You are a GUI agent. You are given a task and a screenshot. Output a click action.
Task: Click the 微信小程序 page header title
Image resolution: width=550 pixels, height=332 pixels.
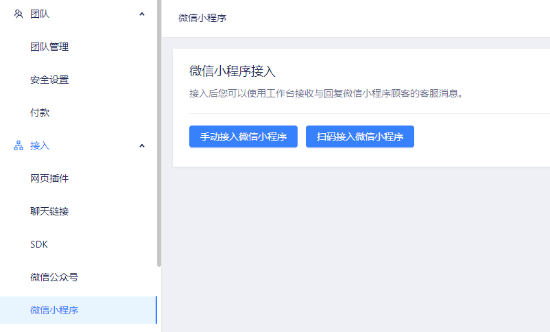coord(202,18)
